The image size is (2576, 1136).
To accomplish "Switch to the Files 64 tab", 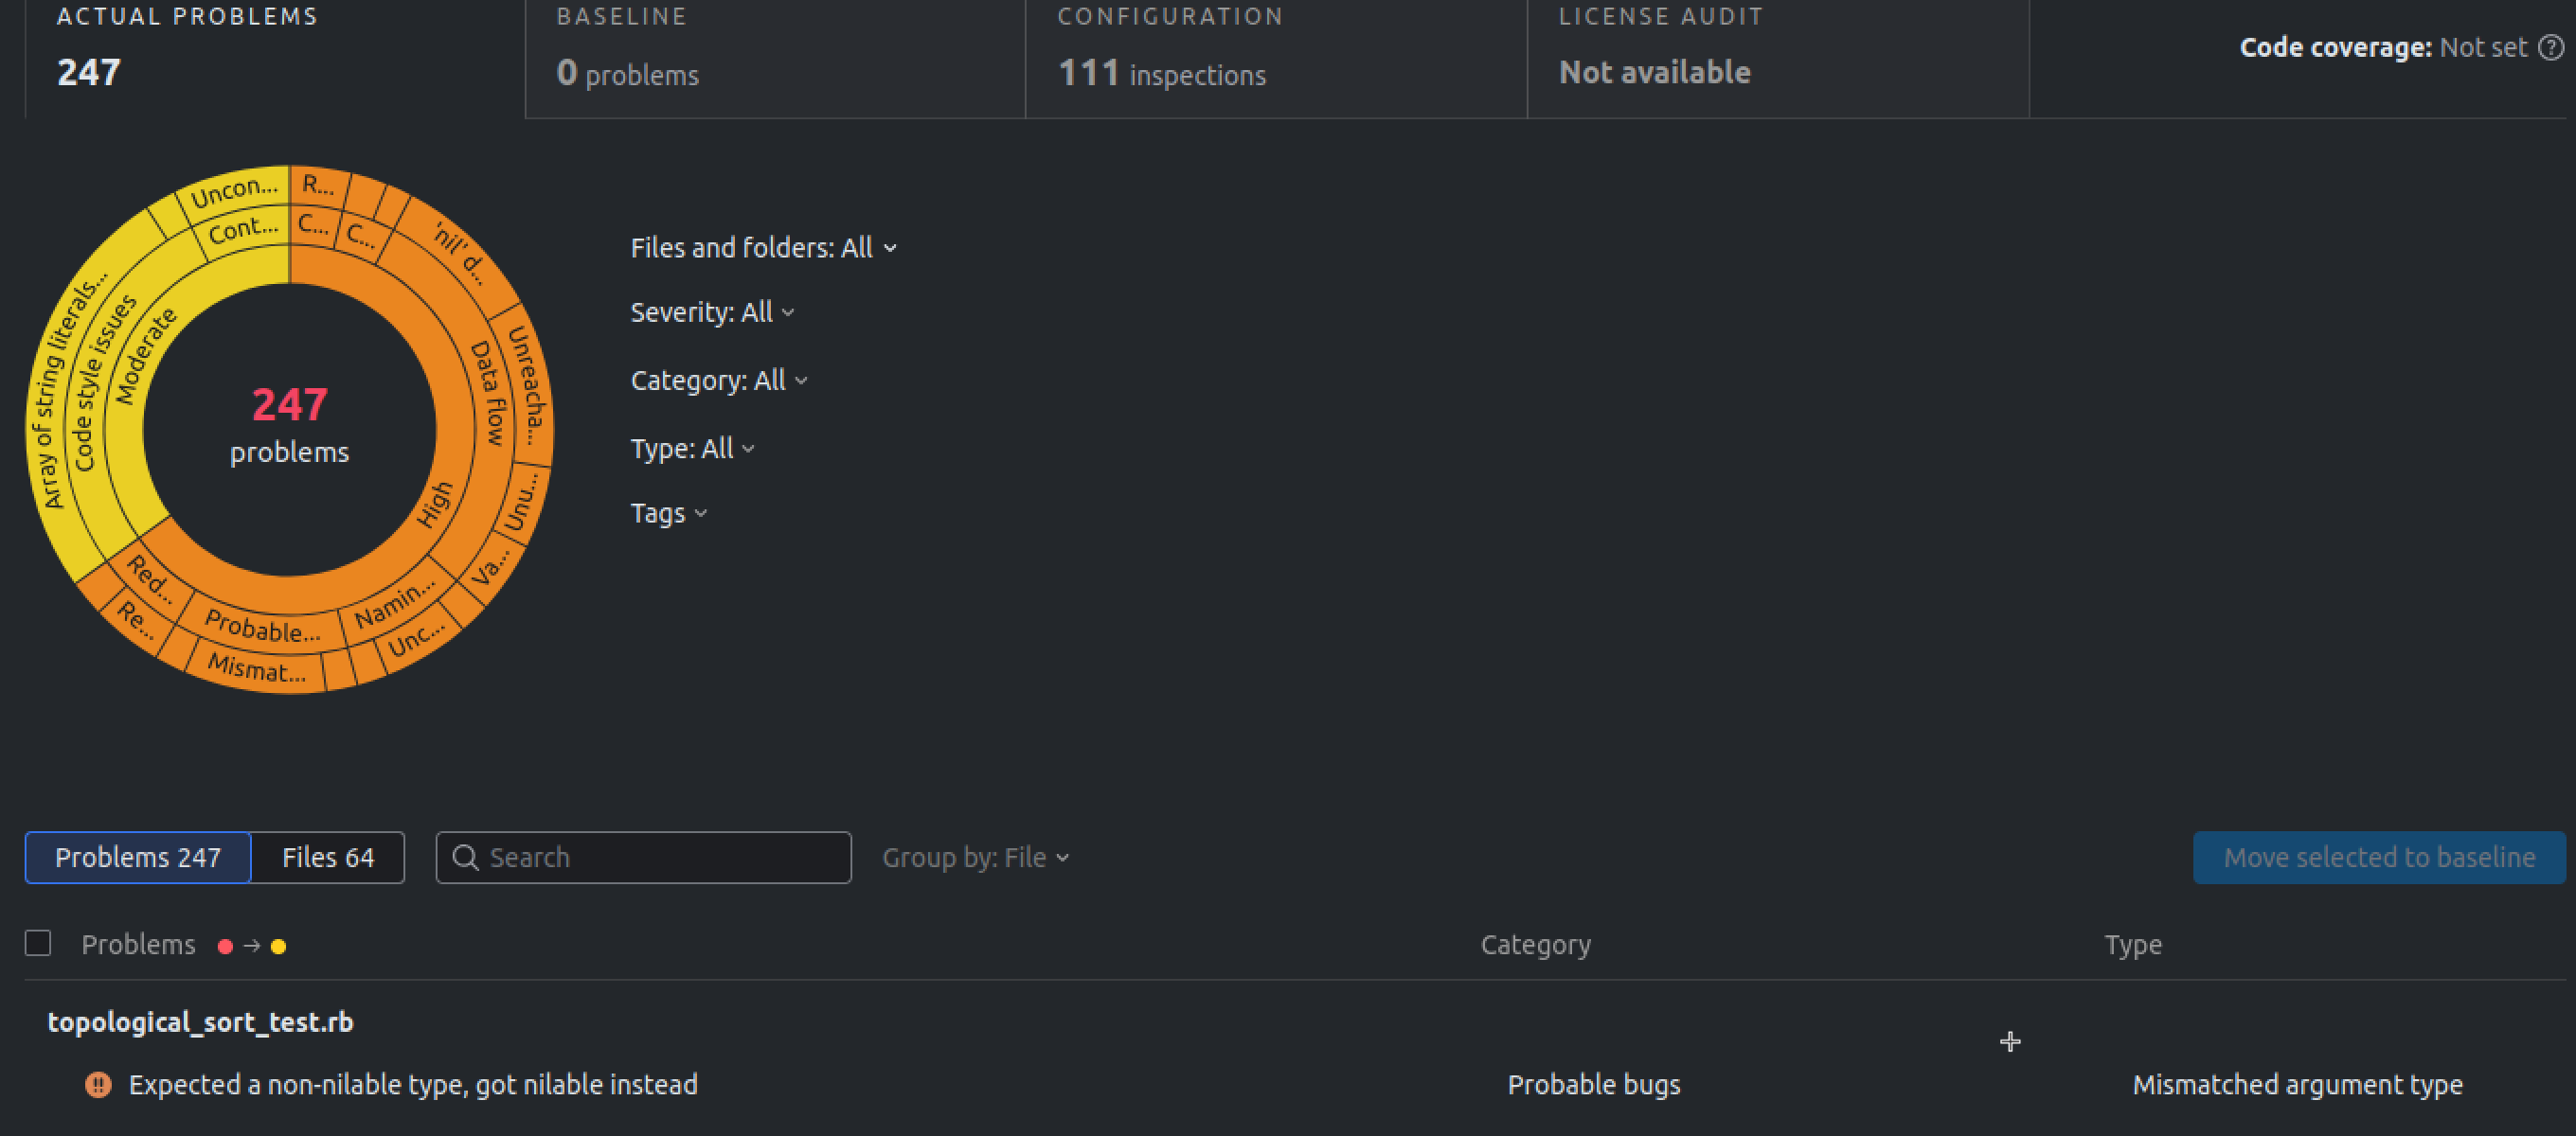I will (x=328, y=858).
